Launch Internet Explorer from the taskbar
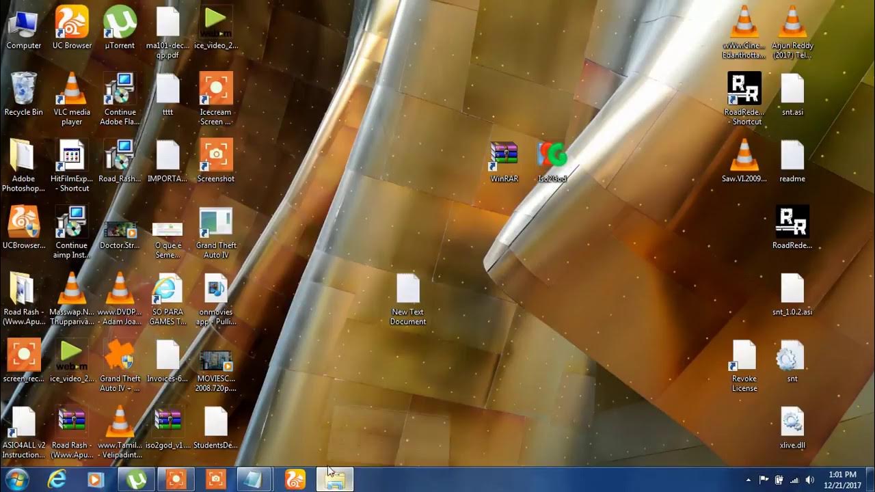The image size is (875, 492). point(57,480)
